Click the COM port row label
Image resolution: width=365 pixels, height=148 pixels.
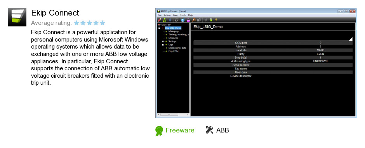coord(241,43)
